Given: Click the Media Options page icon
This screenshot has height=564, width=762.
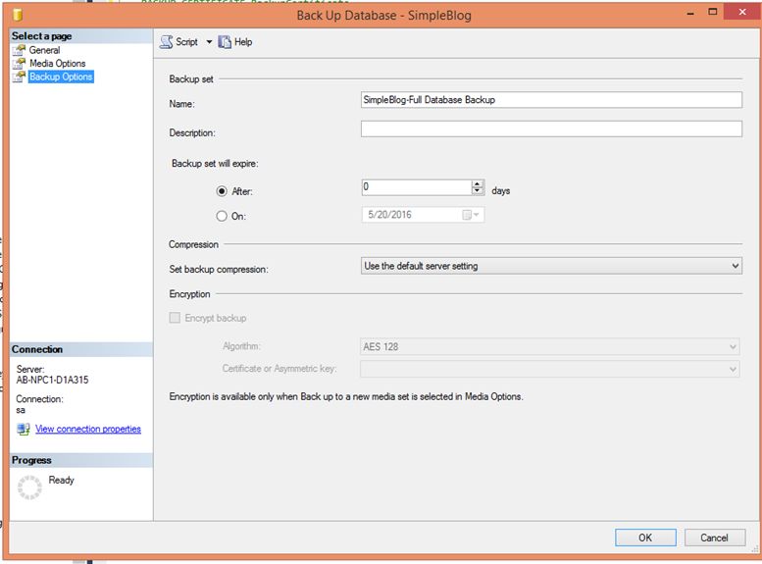Looking at the screenshot, I should pos(19,63).
